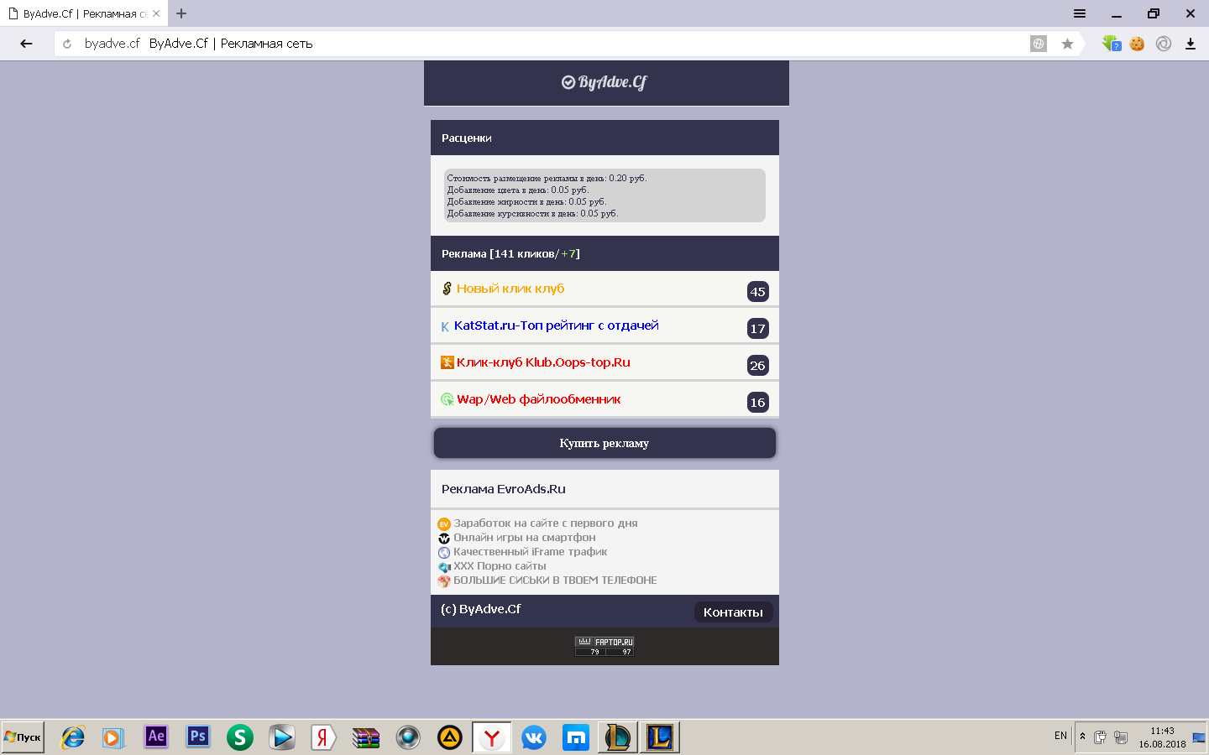Open the "Новый клик клуб" ad link
The width and height of the screenshot is (1209, 755).
(x=510, y=289)
